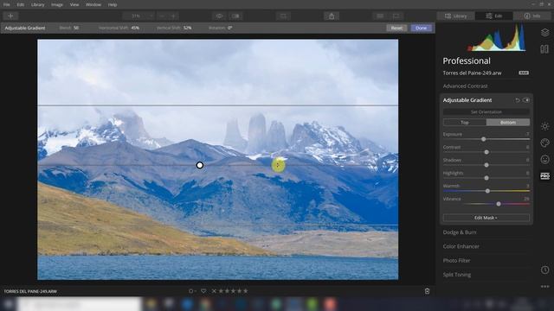The width and height of the screenshot is (554, 311).
Task: Click the Horizontal Shift value 45%
Action: pos(135,28)
